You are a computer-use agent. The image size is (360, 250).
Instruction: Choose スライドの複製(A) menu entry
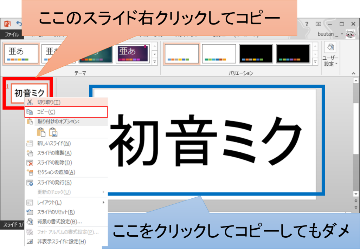click(66, 153)
